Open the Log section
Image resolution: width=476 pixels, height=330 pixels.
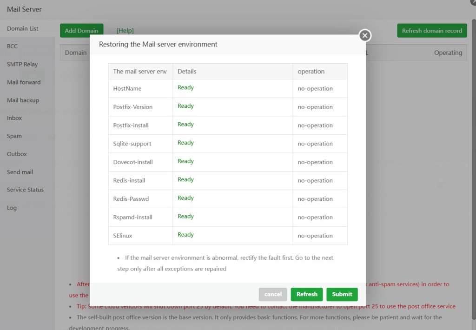(12, 208)
